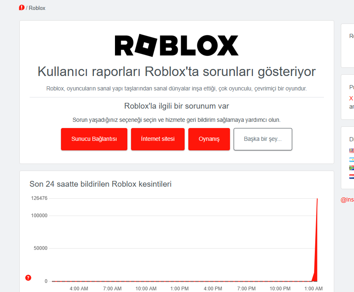This screenshot has width=354, height=292.
Task: Report an İnternet sitesi problem
Action: (158, 139)
